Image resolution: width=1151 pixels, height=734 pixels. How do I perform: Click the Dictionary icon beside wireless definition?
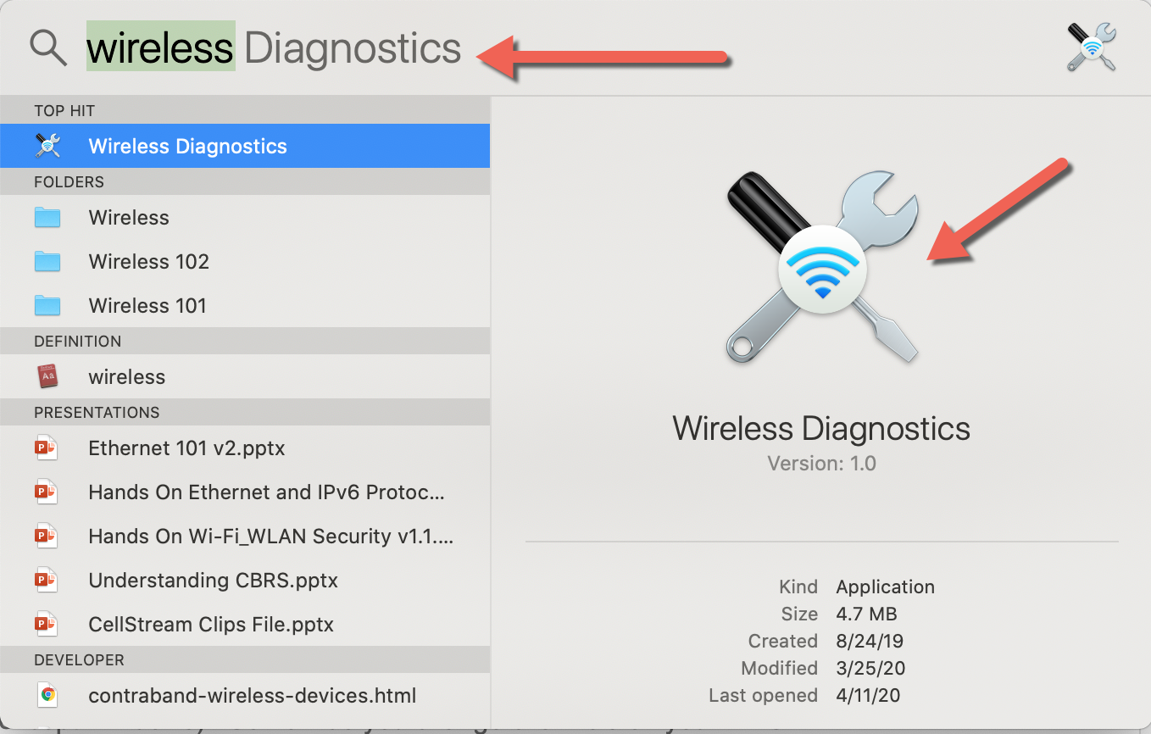point(47,377)
